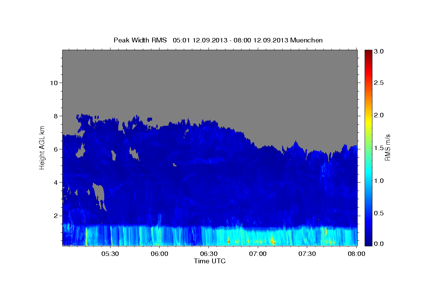Click the colorbar value 0.5
Viewport: 442px width, 295px height.
click(x=379, y=213)
